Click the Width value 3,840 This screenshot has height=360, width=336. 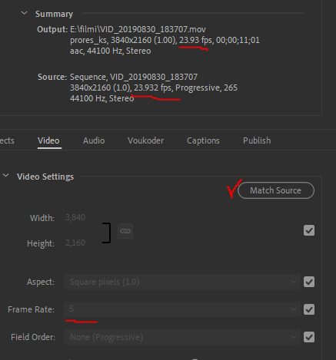tap(75, 217)
